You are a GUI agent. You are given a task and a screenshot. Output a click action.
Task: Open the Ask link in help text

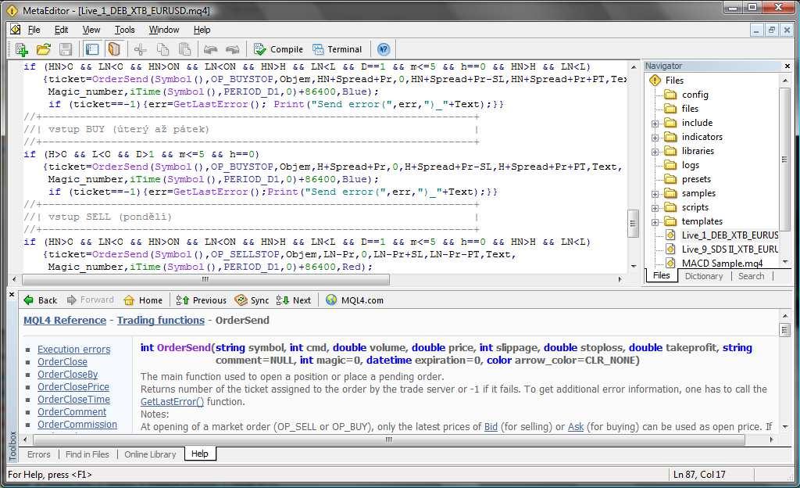pyautogui.click(x=576, y=427)
